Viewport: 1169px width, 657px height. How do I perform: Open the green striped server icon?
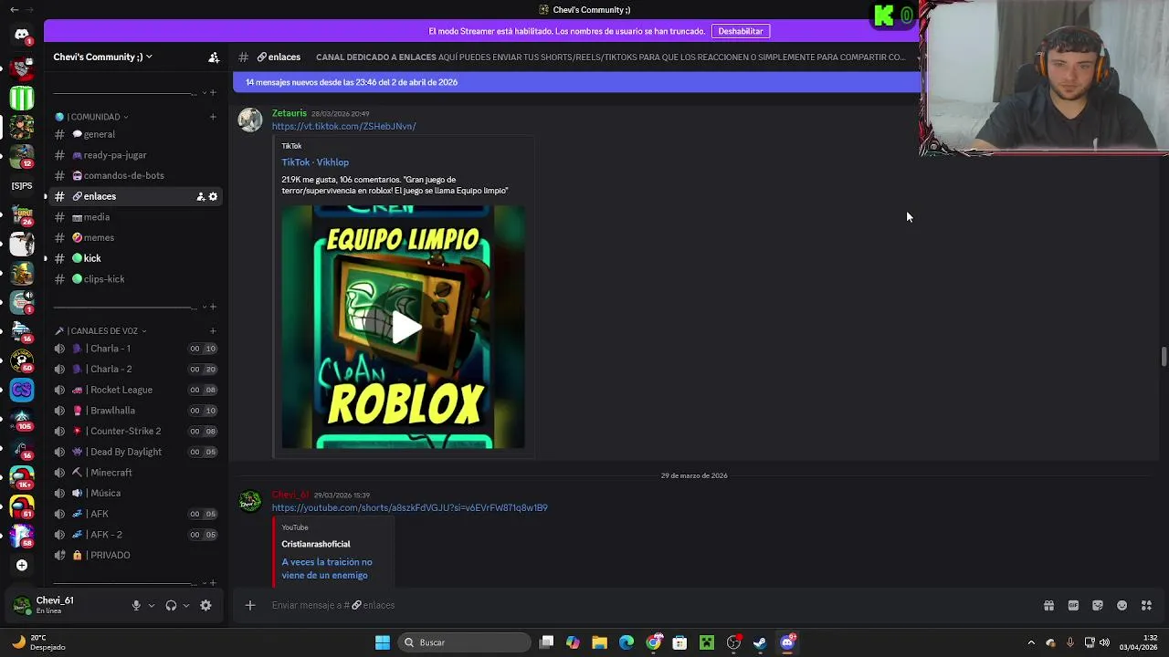click(22, 97)
